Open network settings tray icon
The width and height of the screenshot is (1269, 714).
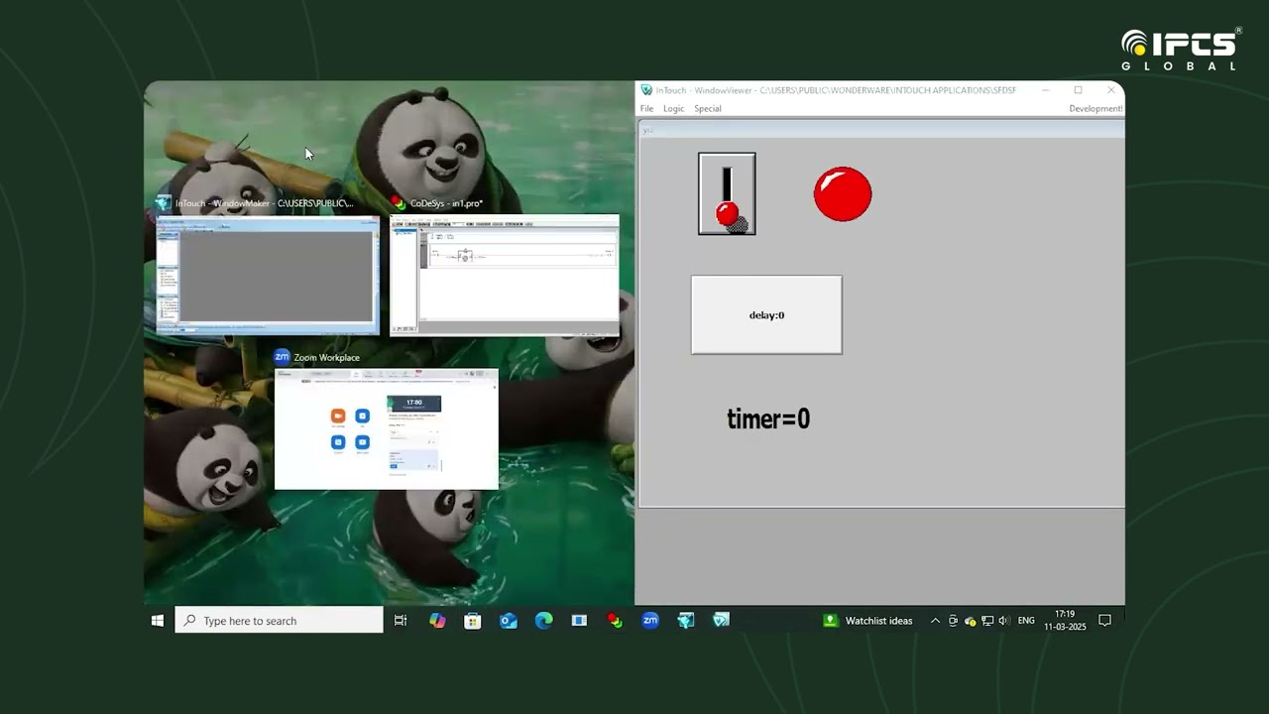pyautogui.click(x=986, y=621)
